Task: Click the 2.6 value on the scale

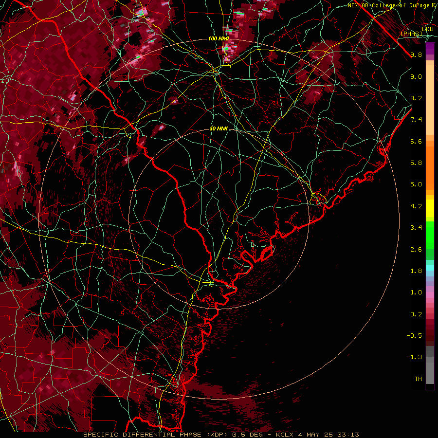Action: (416, 250)
